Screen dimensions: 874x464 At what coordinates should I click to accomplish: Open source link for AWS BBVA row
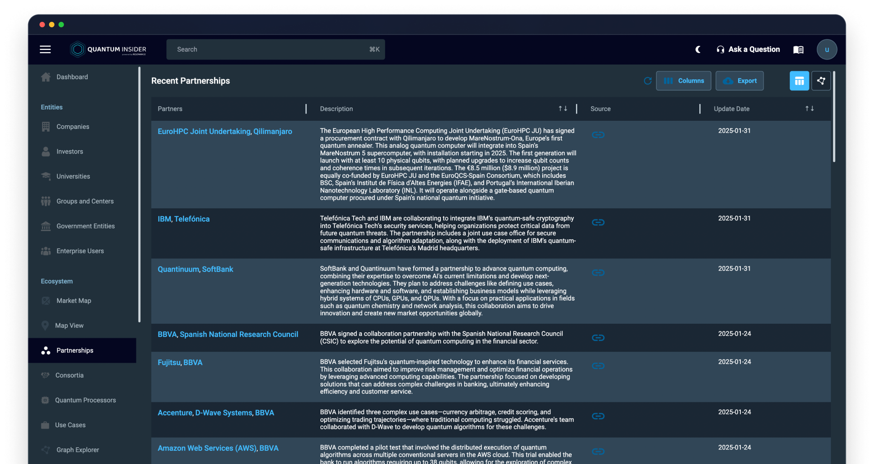pos(598,452)
